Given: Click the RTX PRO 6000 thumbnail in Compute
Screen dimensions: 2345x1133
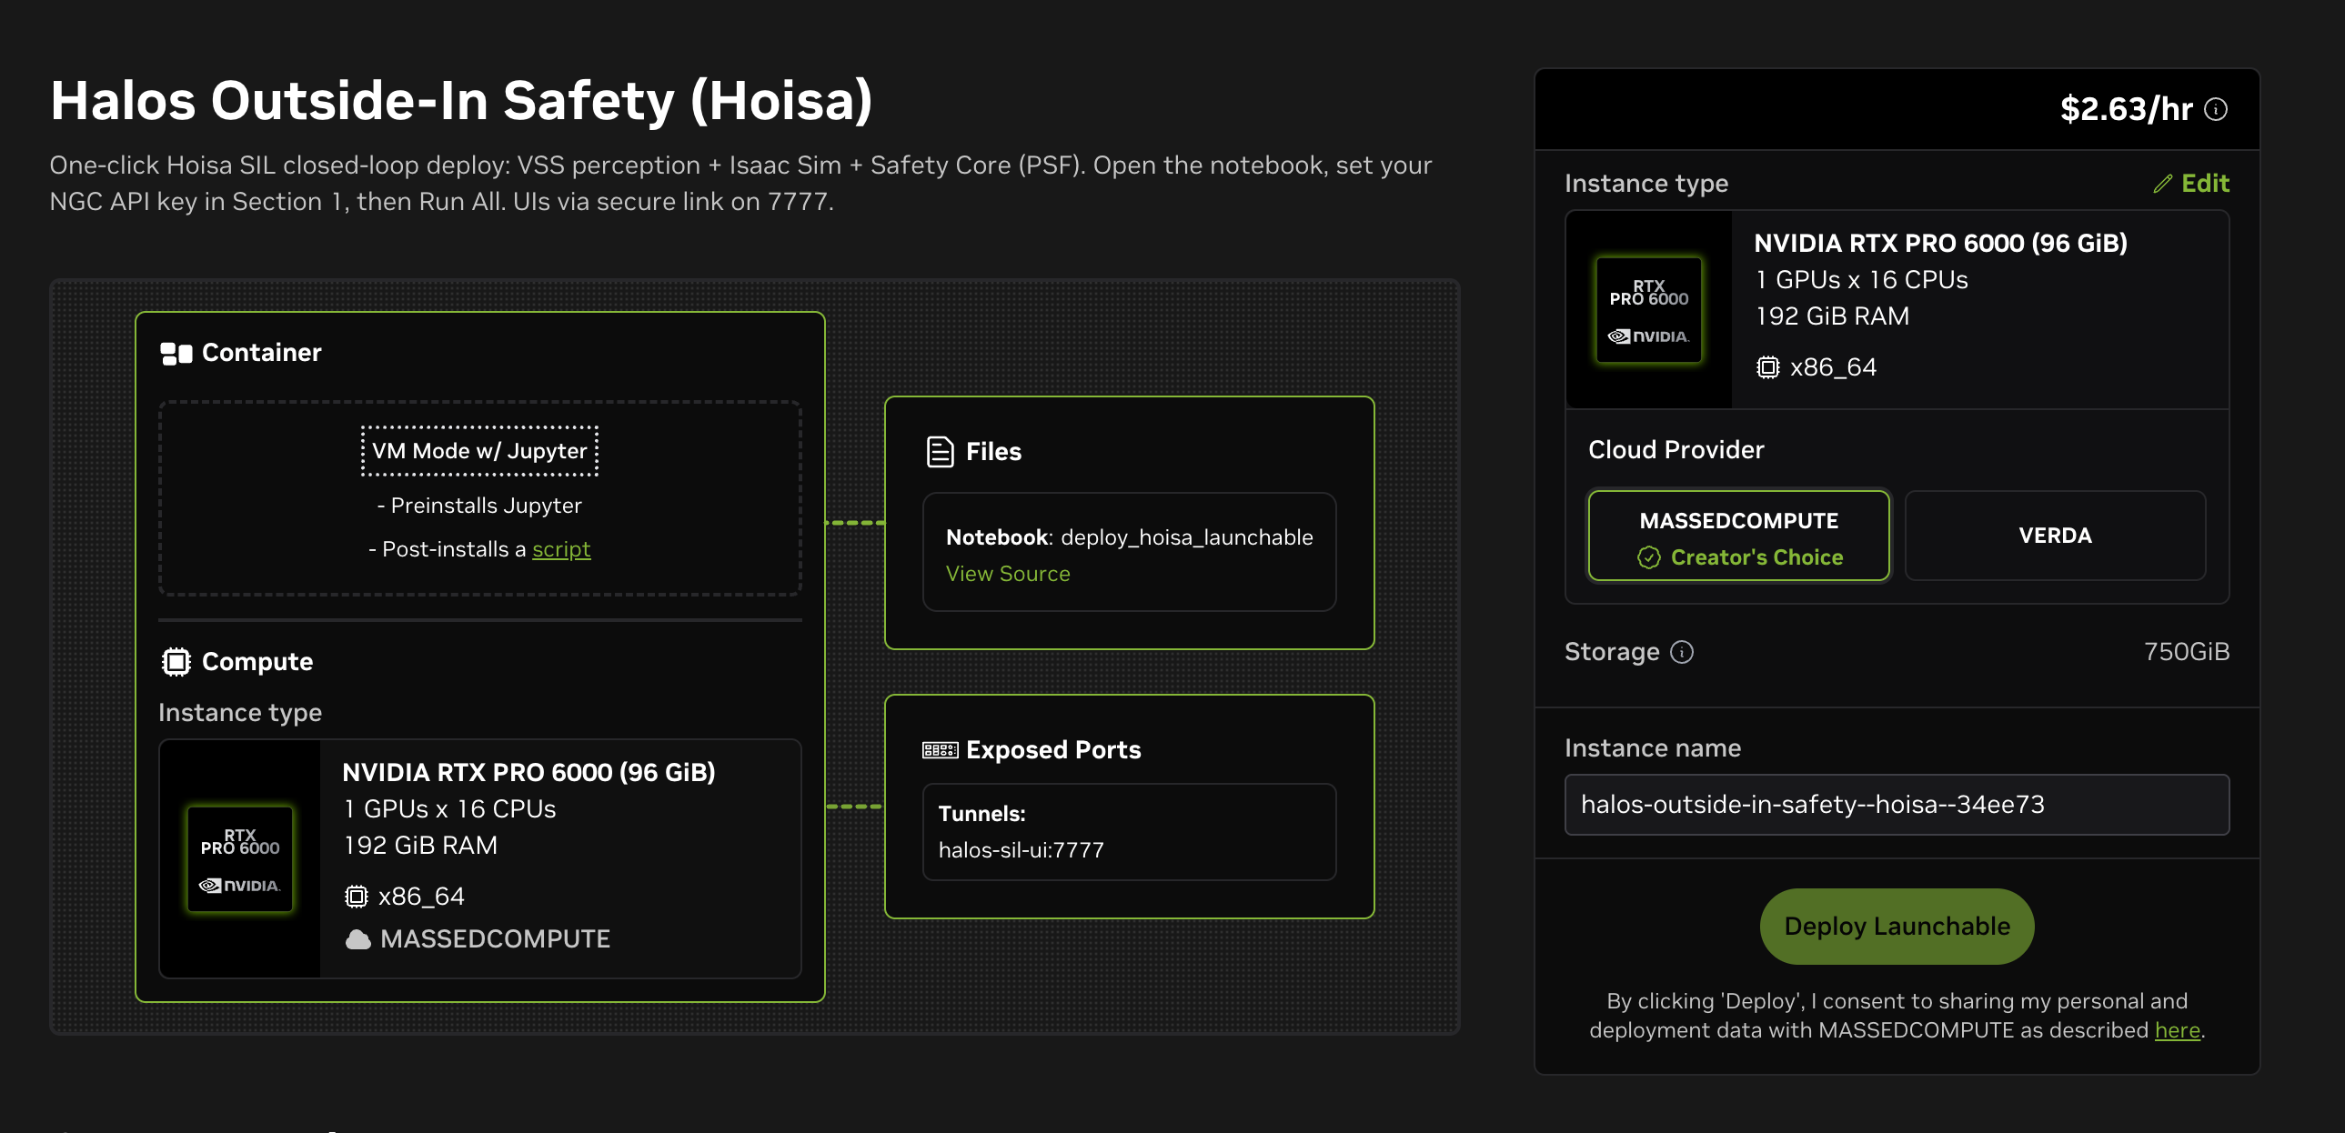Looking at the screenshot, I should pos(240,859).
